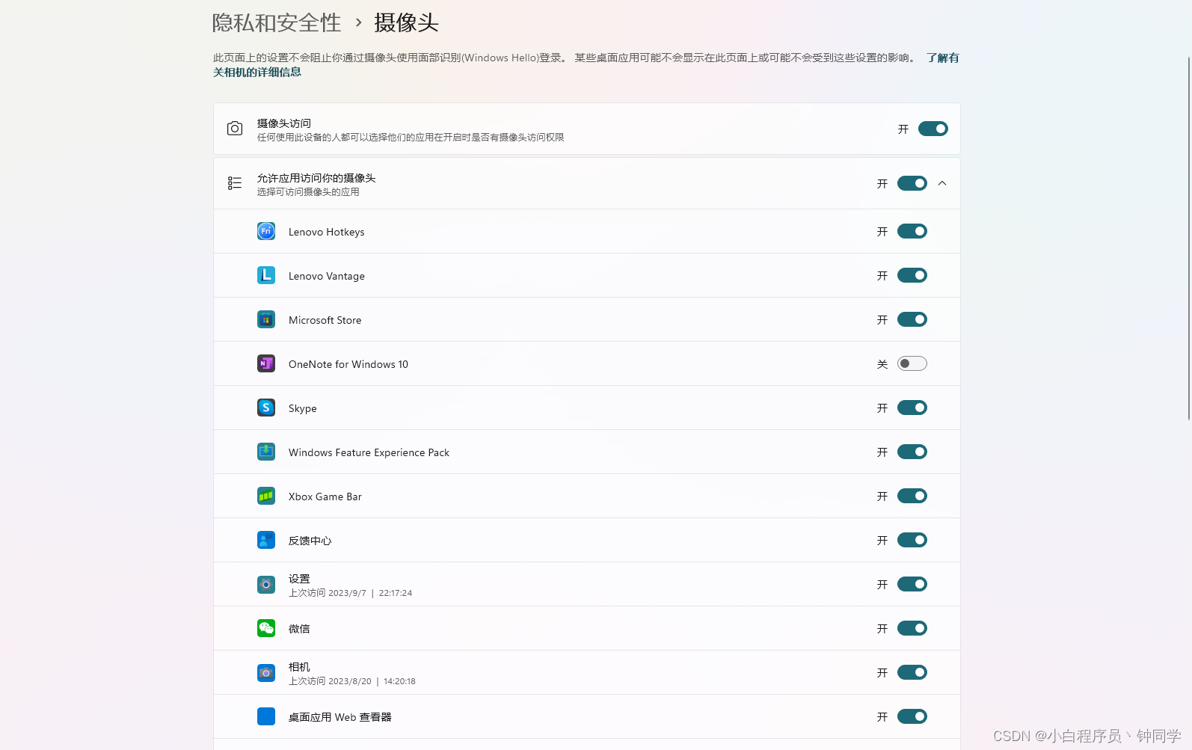The image size is (1192, 750).
Task: Click the Skype app icon
Action: pyautogui.click(x=266, y=408)
